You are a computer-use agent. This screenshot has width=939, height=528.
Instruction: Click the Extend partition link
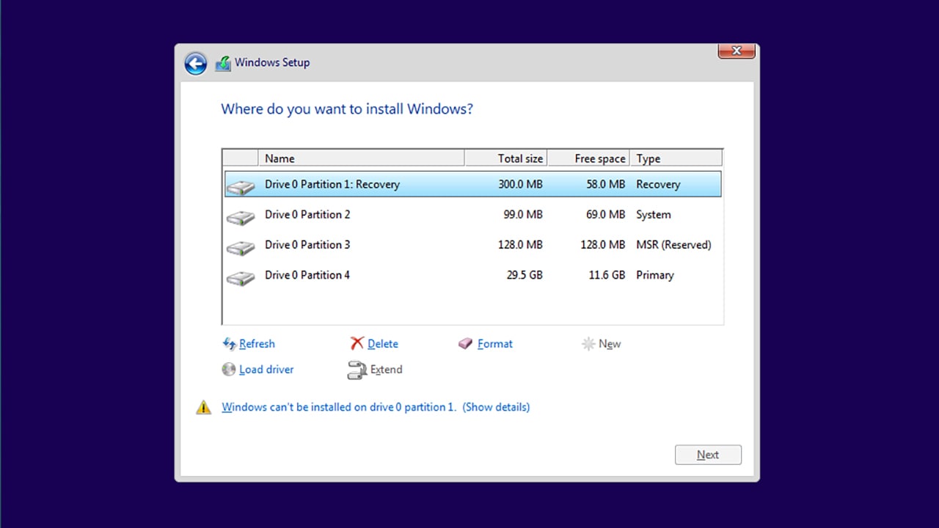point(386,370)
